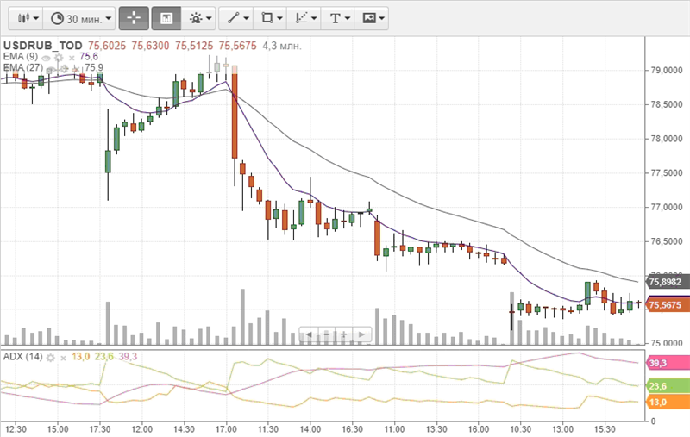Viewport: 690px width, 437px height.
Task: Open the image snapshot dropdown
Action: point(373,18)
